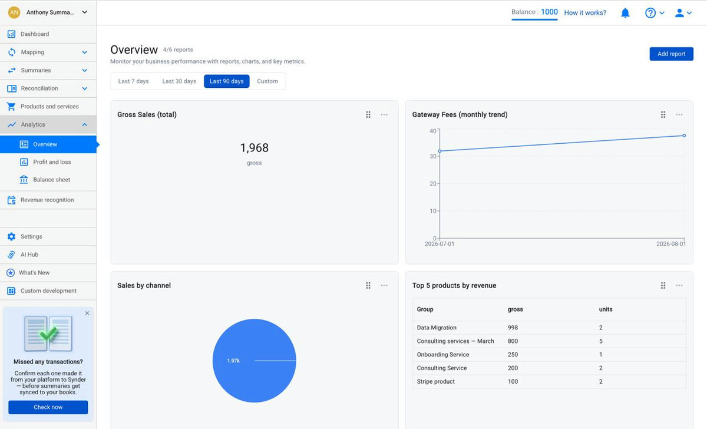Open the How it works? link
This screenshot has width=707, height=429.
585,13
